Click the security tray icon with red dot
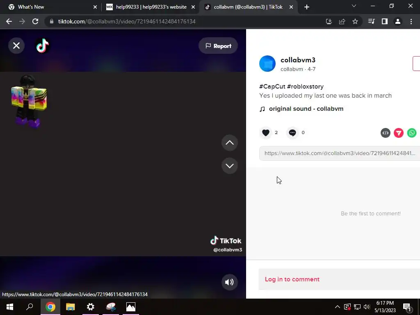420x315 pixels. [347, 307]
